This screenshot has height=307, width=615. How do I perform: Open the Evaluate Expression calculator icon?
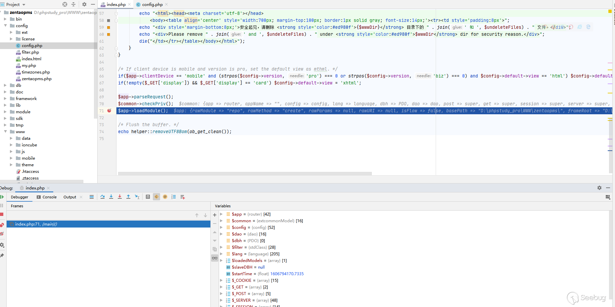[x=148, y=197]
